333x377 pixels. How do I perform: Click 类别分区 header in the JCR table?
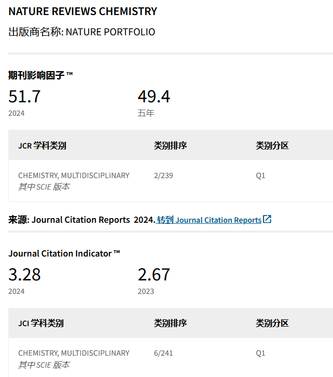tap(272, 145)
